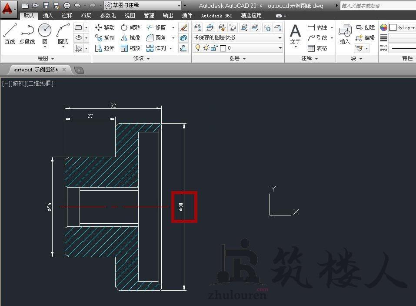This screenshot has width=416, height=306.
Task: Open the ByLayer color dropdown
Action: (x=402, y=27)
